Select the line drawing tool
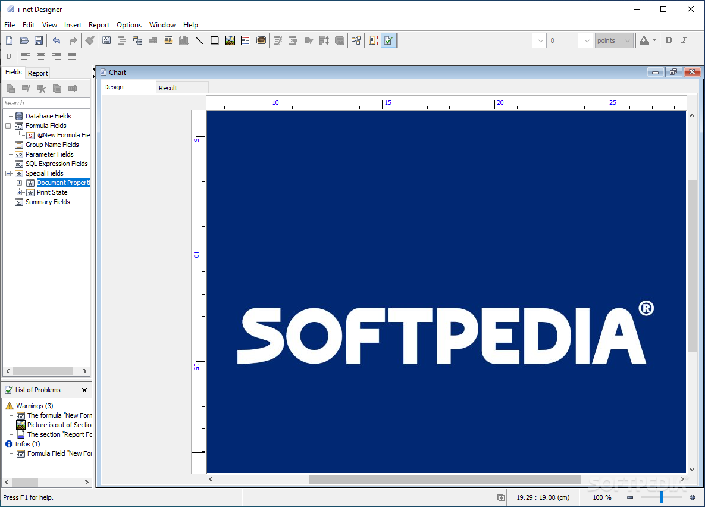Viewport: 705px width, 507px height. tap(199, 40)
